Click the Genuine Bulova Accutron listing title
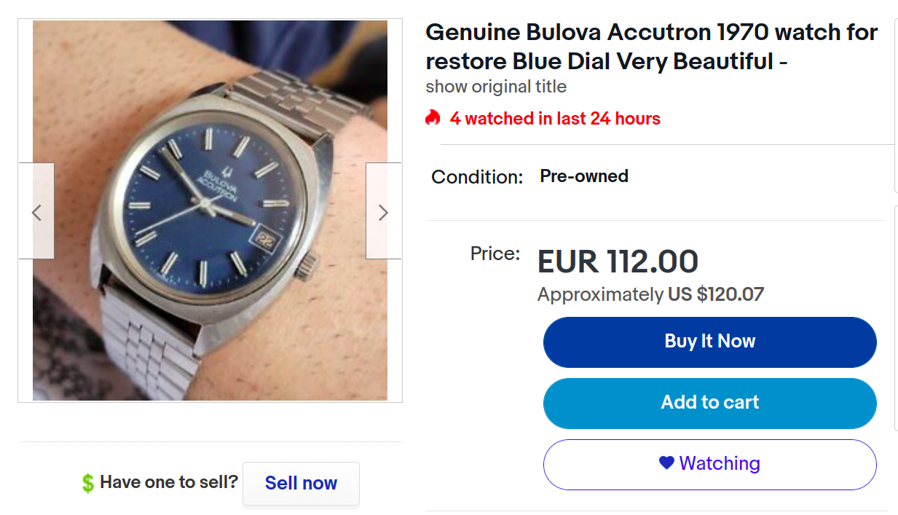 tap(651, 47)
